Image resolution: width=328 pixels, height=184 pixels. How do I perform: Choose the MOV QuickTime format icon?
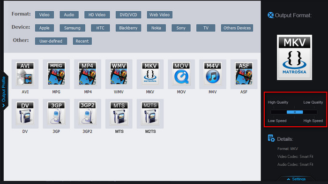181,74
